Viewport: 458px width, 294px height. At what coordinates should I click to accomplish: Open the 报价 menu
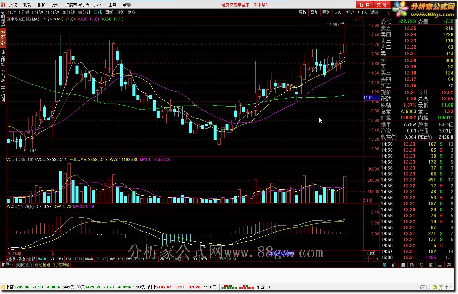tap(41, 5)
